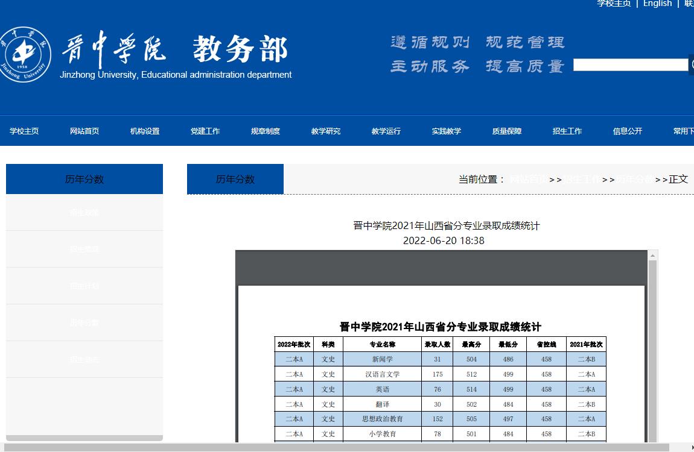The height and width of the screenshot is (452, 694).
Task: Click the lowest score 497 in 思想政治教育 row
Action: 508,419
